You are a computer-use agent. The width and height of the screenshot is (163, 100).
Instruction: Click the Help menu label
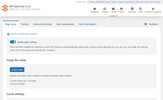click(x=140, y=12)
